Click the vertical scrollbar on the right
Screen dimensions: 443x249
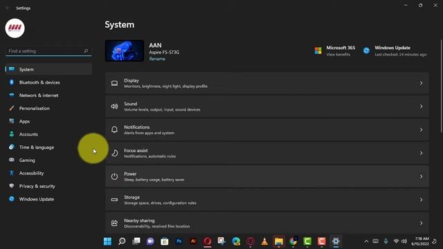(442, 86)
